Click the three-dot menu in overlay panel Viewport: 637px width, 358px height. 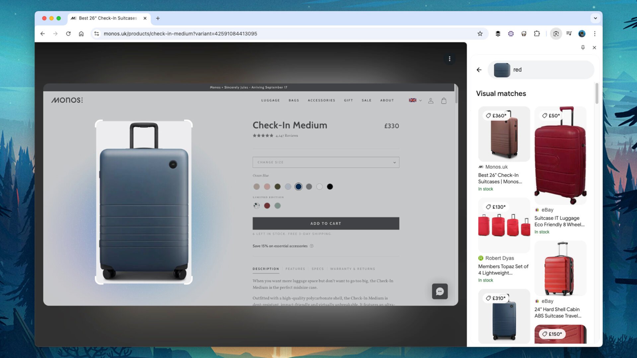(x=450, y=59)
